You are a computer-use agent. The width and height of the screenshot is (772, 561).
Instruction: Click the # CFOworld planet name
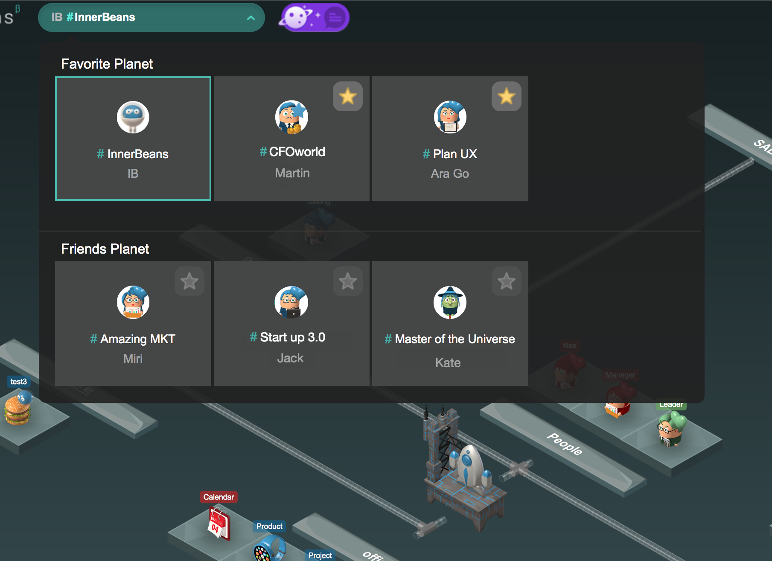click(x=292, y=152)
